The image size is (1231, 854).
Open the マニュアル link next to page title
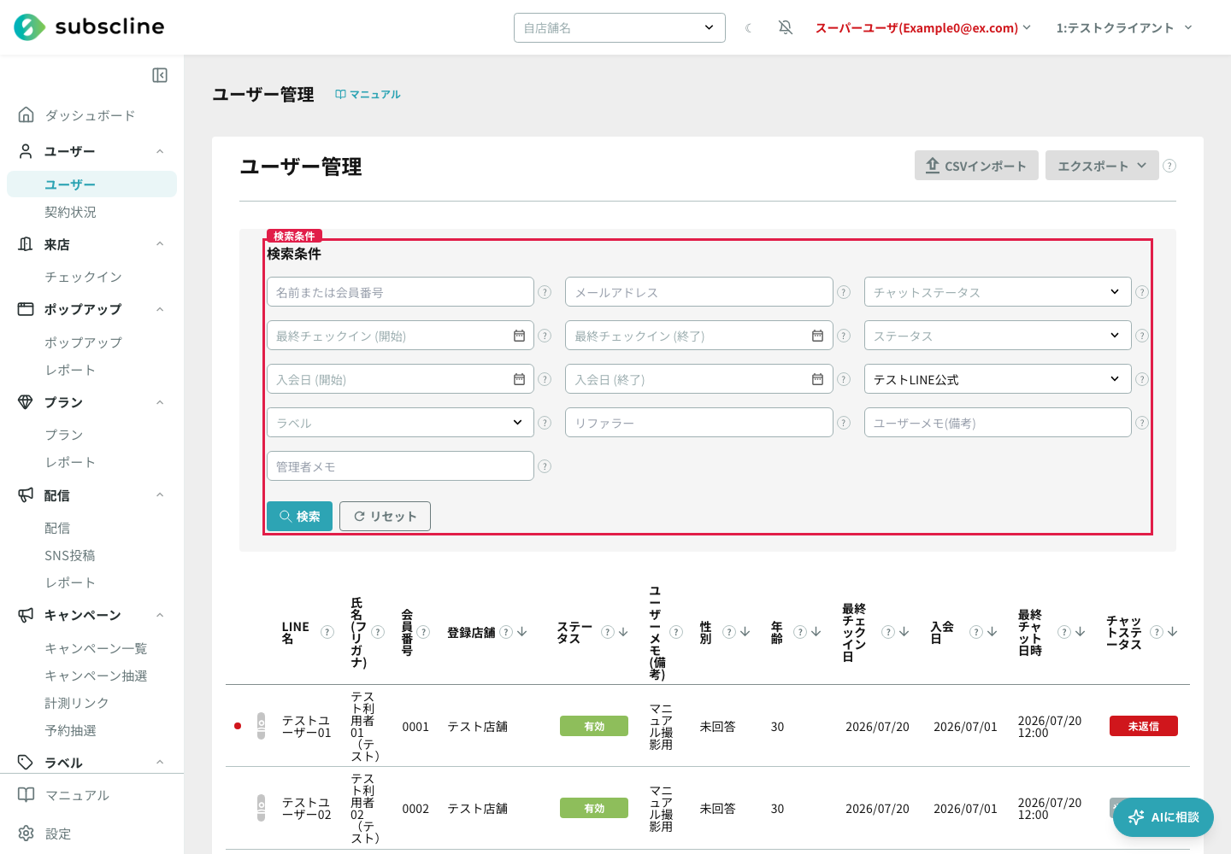[368, 94]
